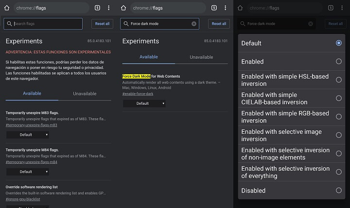The image size is (350, 208).
Task: Click the search magnifier next to 'Force dark mode' in the middle panel
Action: point(126,24)
